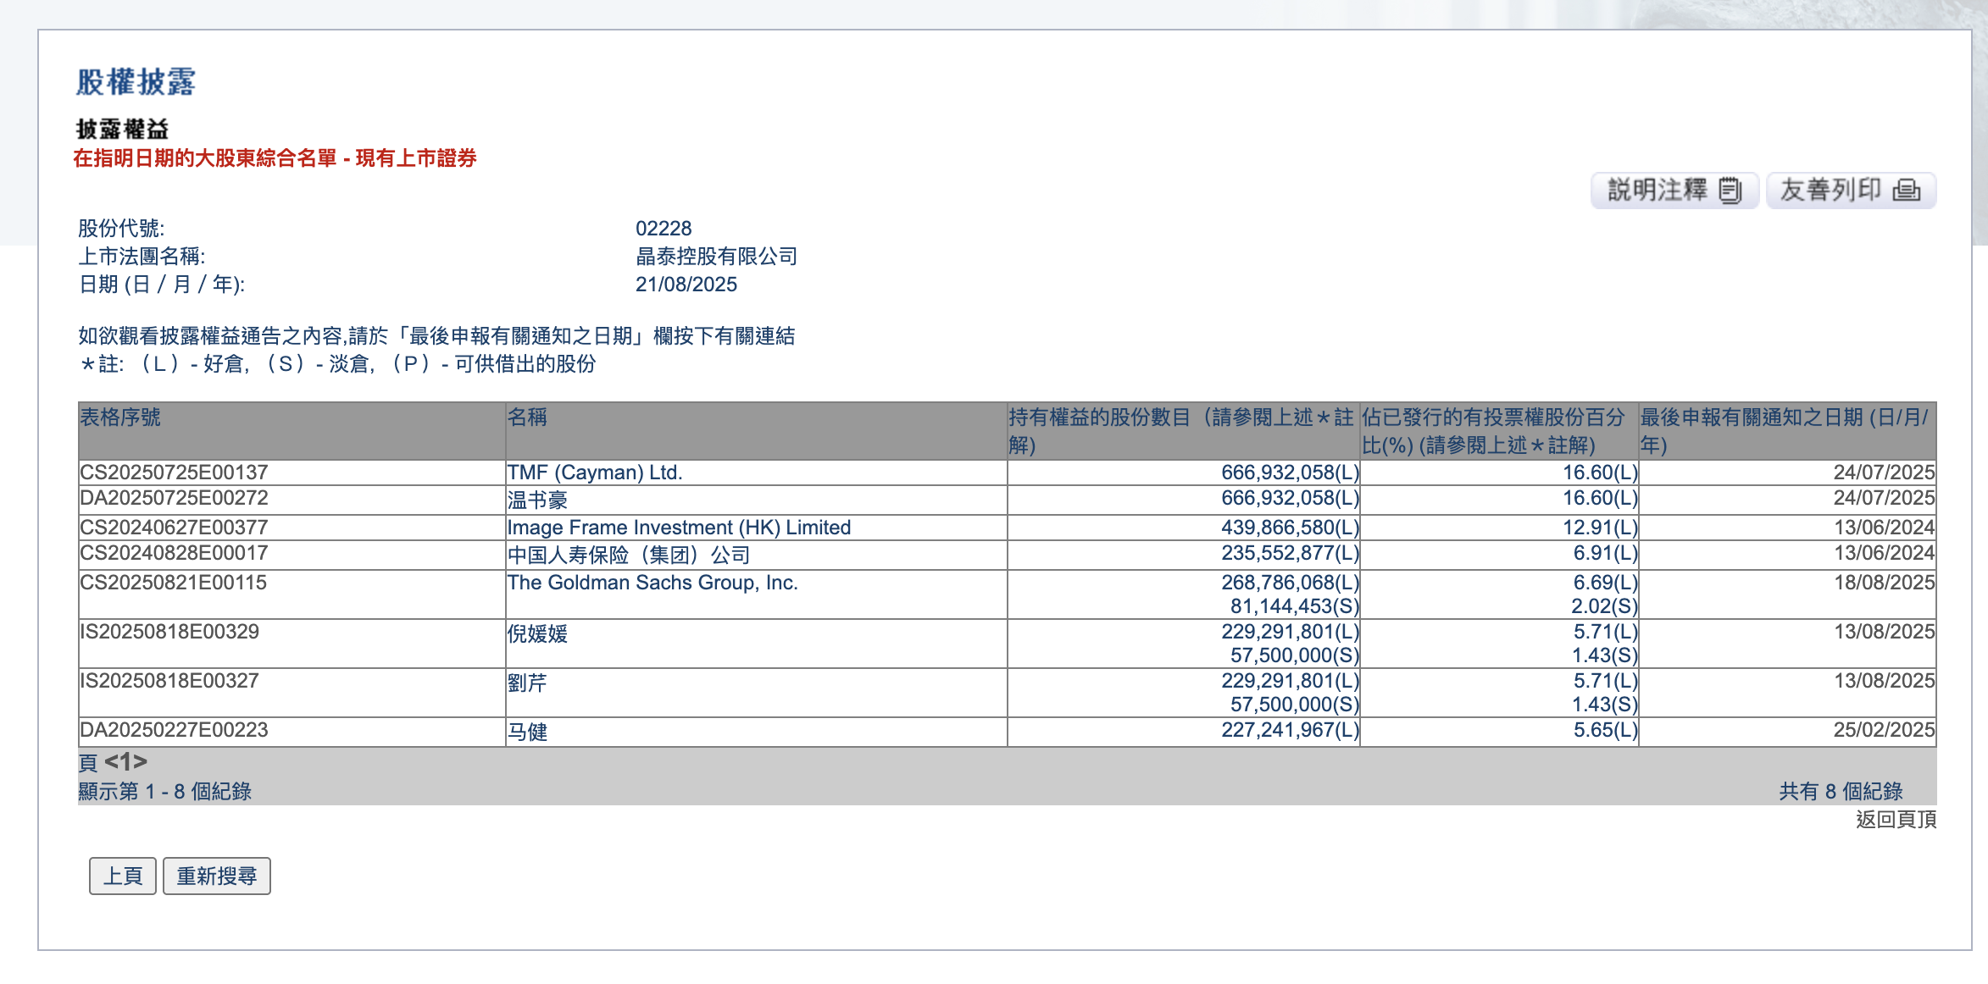Click The Goldman Sachs Group, Inc. link
Screen dimensions: 1988x984
coord(652,583)
